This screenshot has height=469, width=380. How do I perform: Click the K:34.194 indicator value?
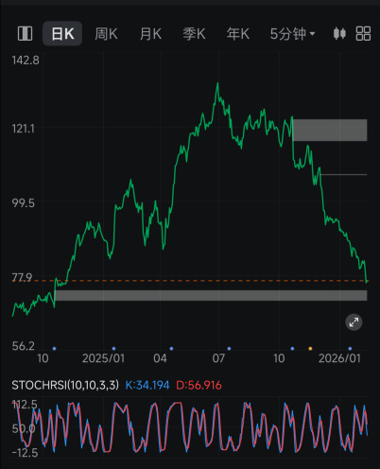(147, 385)
